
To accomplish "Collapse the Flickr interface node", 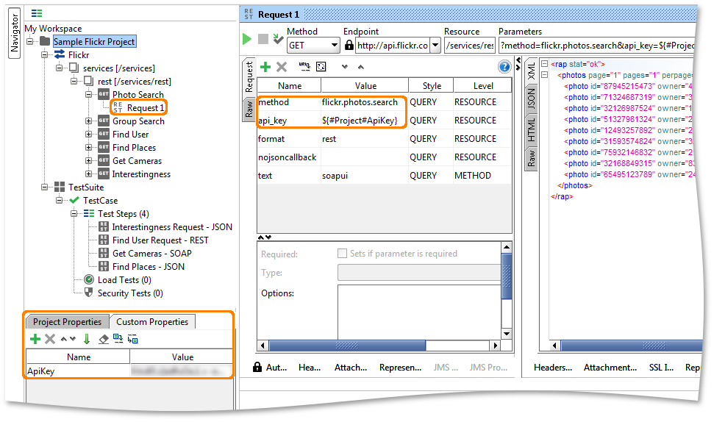I will coord(44,54).
